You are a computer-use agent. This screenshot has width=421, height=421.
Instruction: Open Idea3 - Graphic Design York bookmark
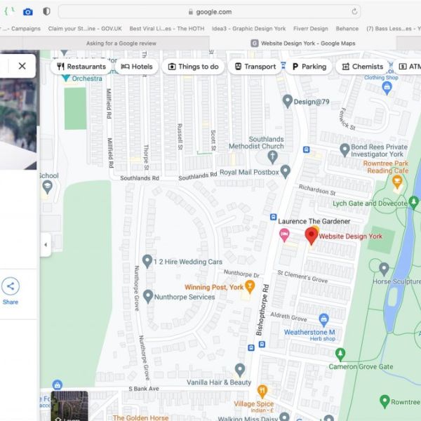[248, 29]
